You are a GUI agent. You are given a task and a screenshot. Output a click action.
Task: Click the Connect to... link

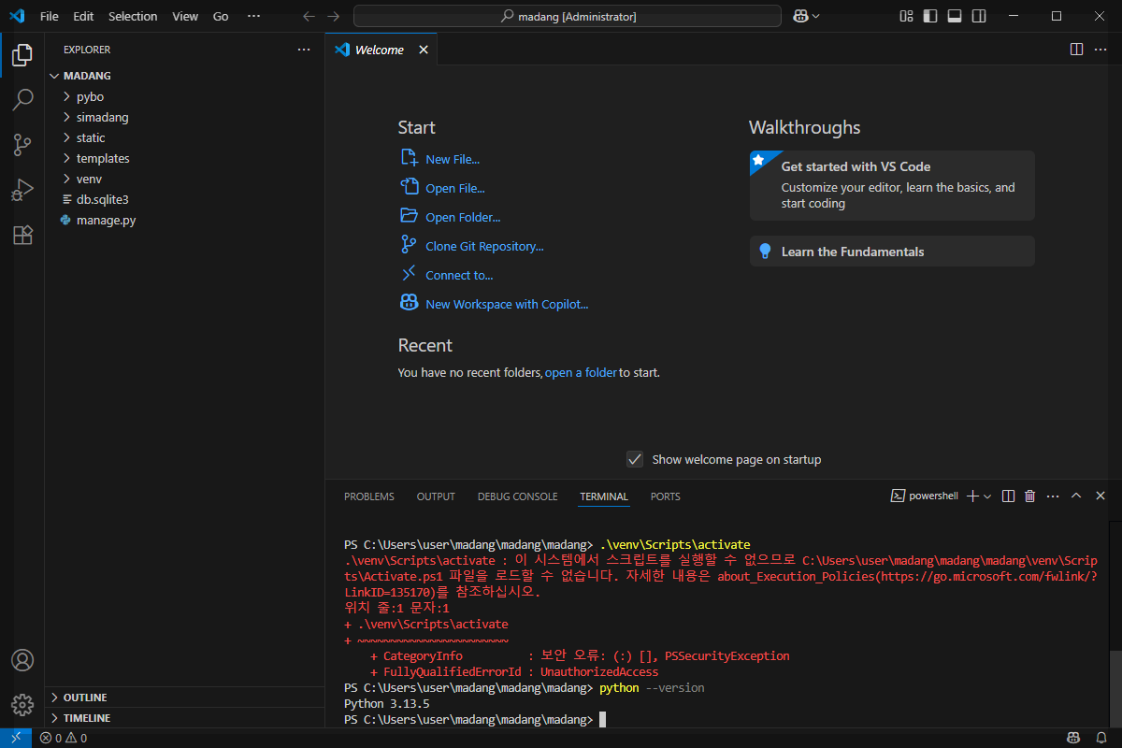[446, 275]
